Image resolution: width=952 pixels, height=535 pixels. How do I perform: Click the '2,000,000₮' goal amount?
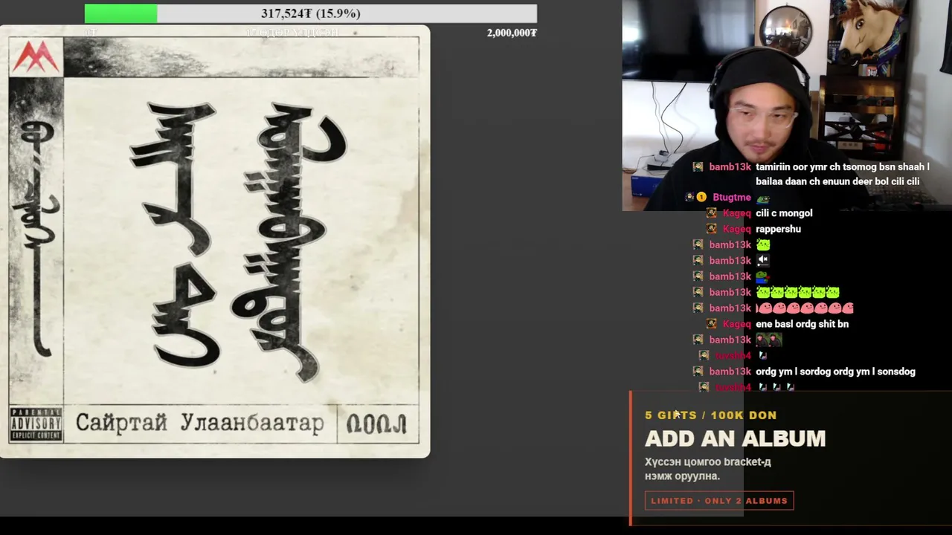tap(512, 33)
